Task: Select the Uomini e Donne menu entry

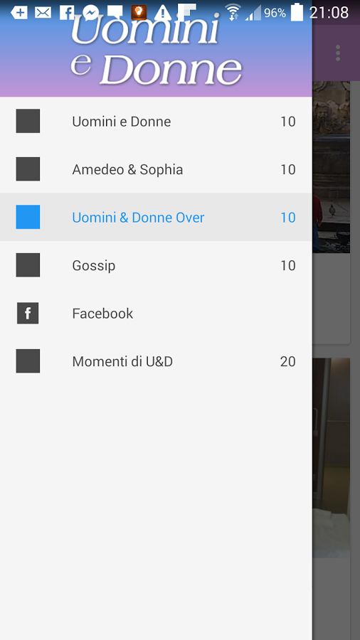Action: point(156,121)
